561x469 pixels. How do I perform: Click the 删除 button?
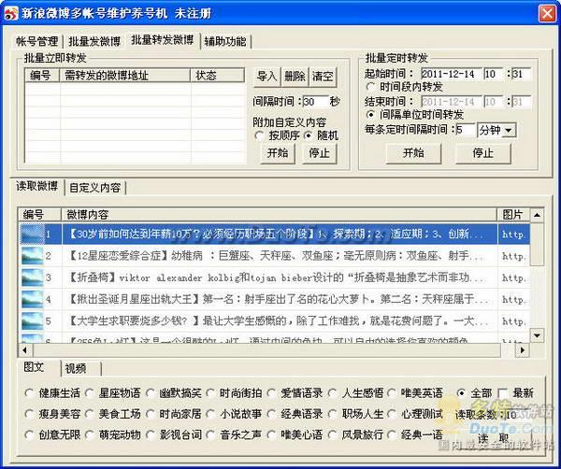coord(295,76)
